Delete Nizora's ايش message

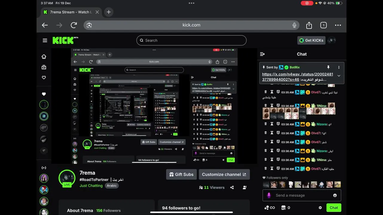pyautogui.click(x=265, y=151)
